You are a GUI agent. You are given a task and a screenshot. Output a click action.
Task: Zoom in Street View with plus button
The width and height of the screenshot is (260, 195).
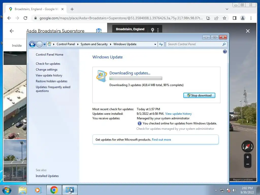[x=248, y=157]
